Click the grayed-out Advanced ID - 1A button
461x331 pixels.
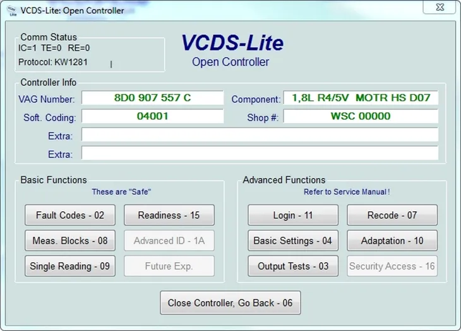pos(169,240)
